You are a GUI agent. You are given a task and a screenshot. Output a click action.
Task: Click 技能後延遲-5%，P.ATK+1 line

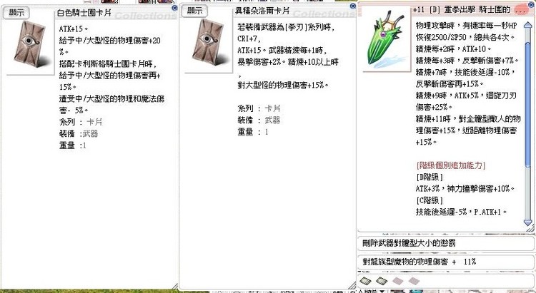(461, 212)
